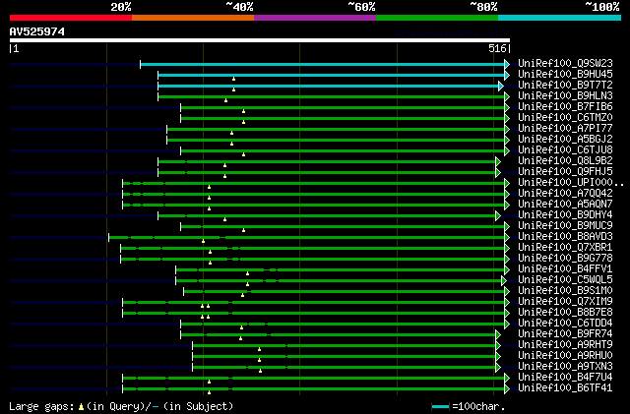630x414 pixels.
Task: Click the cyan alignment bar for Q9SW23
Action: [x=323, y=64]
